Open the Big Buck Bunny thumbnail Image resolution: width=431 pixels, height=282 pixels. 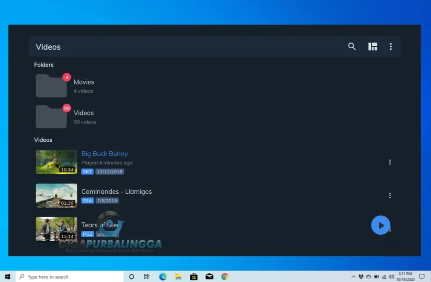tap(56, 162)
